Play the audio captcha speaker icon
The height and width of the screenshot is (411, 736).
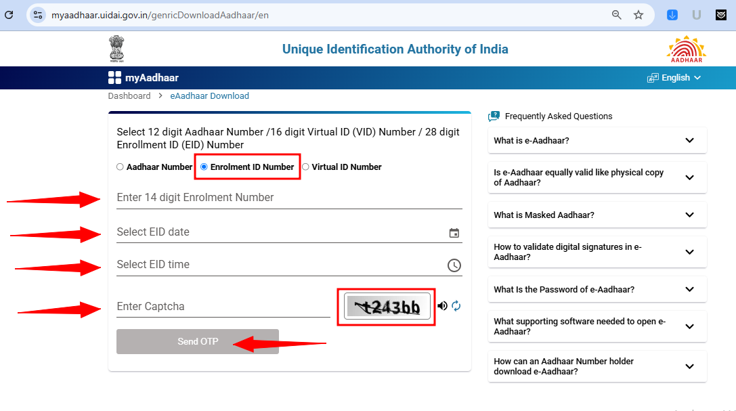442,306
